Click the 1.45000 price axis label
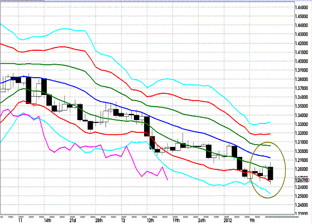 point(301,17)
